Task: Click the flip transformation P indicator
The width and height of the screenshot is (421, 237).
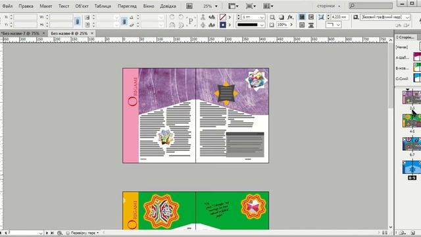Action: pyautogui.click(x=191, y=21)
